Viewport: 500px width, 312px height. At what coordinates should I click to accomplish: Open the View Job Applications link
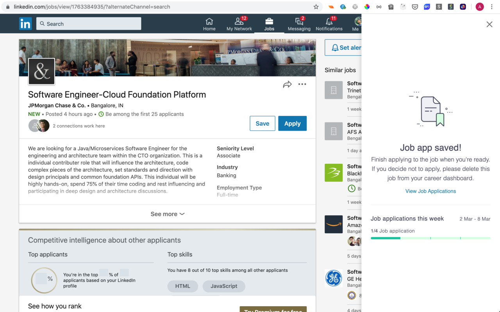(430, 191)
